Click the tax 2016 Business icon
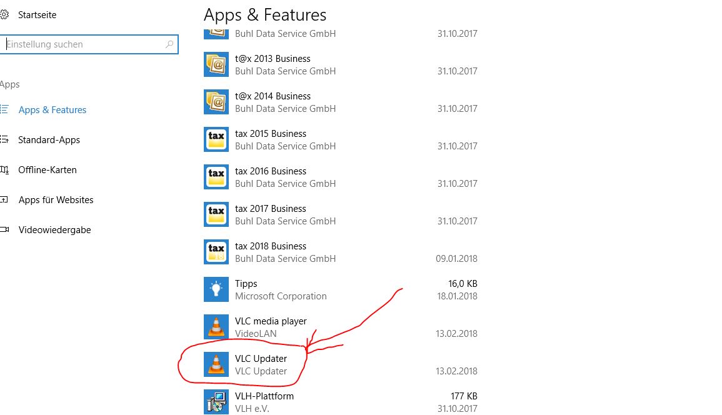This screenshot has width=722, height=415. point(216,177)
